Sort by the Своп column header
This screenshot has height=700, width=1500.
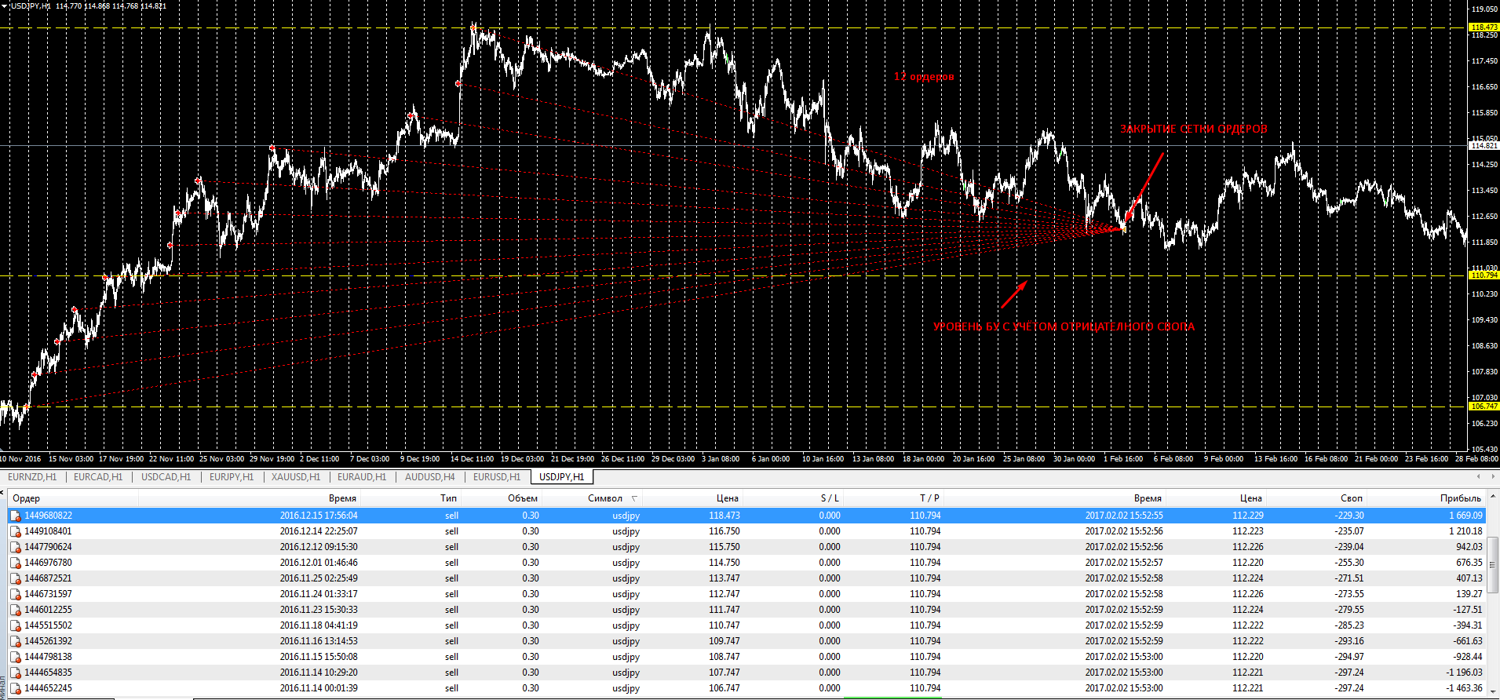[x=1316, y=498]
